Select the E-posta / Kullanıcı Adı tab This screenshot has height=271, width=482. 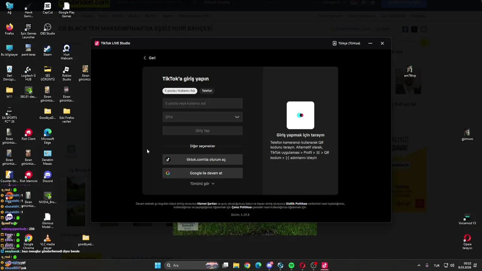(180, 91)
